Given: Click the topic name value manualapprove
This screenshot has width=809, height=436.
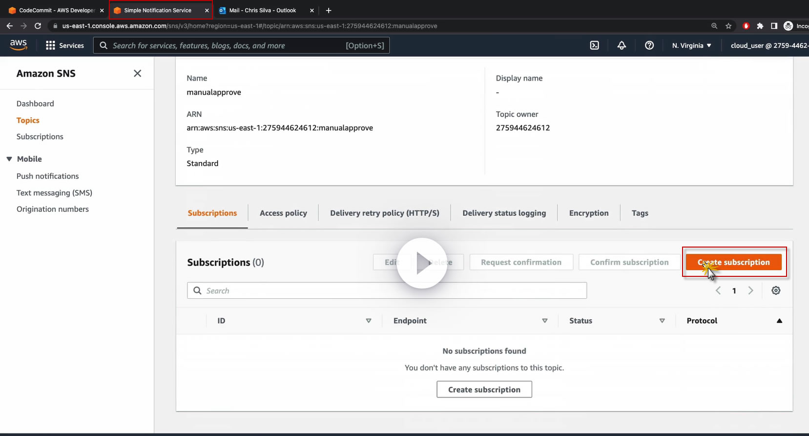Looking at the screenshot, I should 214,92.
